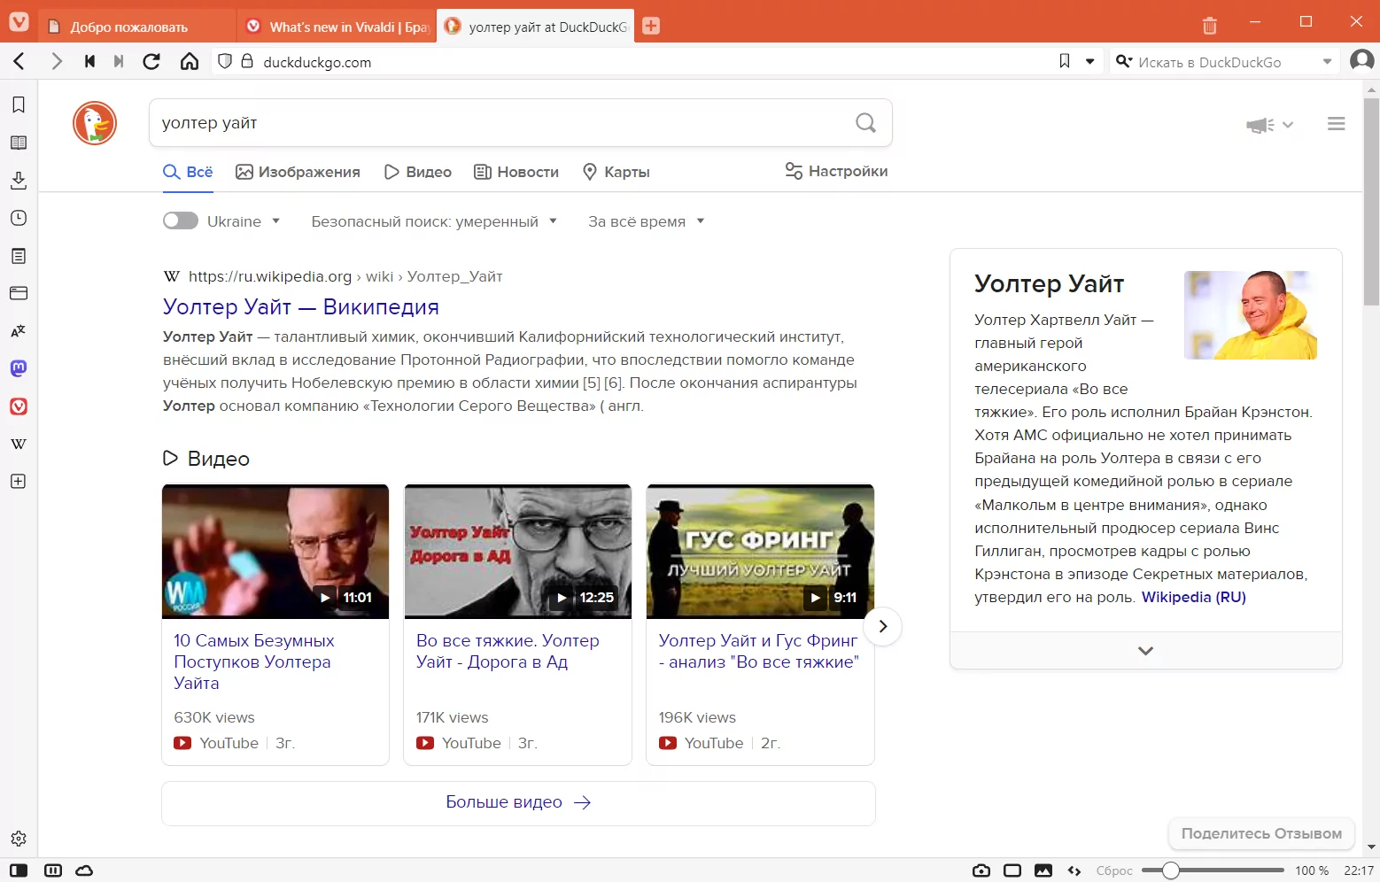This screenshot has height=882, width=1380.
Task: Select the Изображения search tab
Action: coord(298,172)
